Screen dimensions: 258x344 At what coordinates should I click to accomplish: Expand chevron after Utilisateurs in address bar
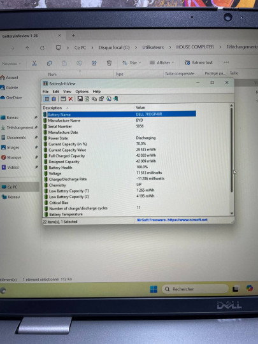point(170,47)
